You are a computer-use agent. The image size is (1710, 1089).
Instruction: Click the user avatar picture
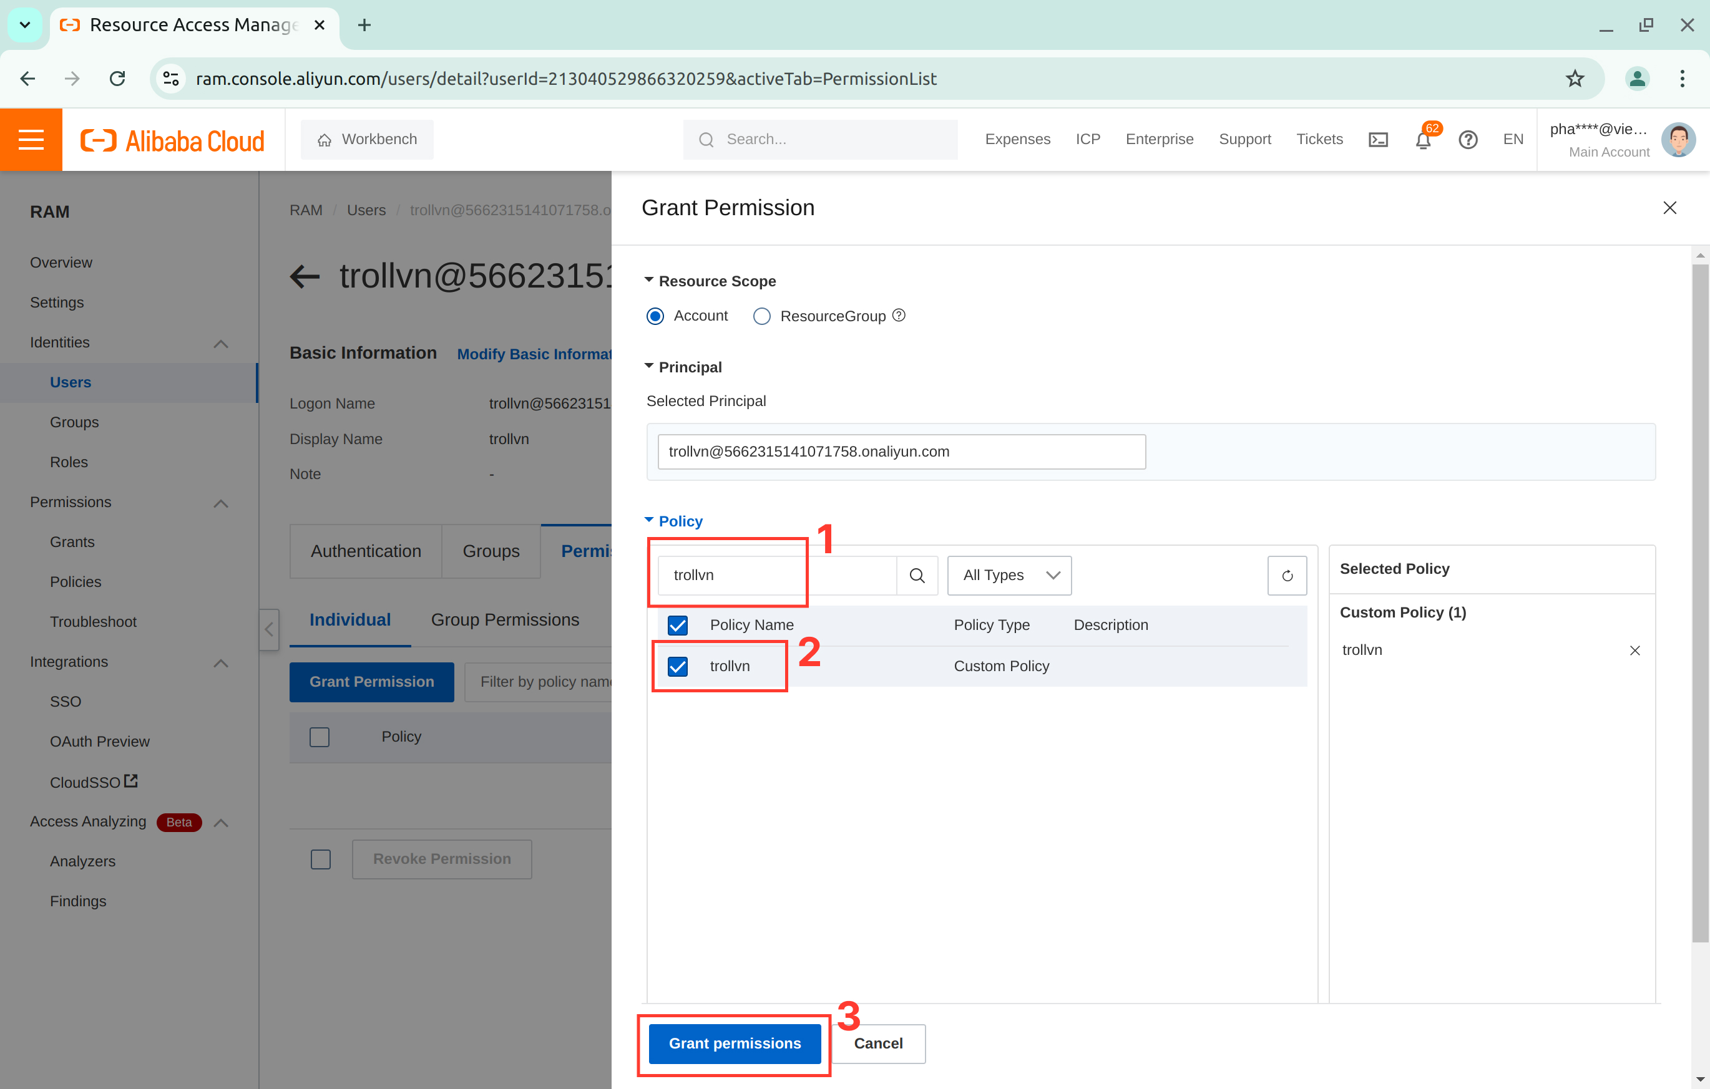pos(1678,140)
